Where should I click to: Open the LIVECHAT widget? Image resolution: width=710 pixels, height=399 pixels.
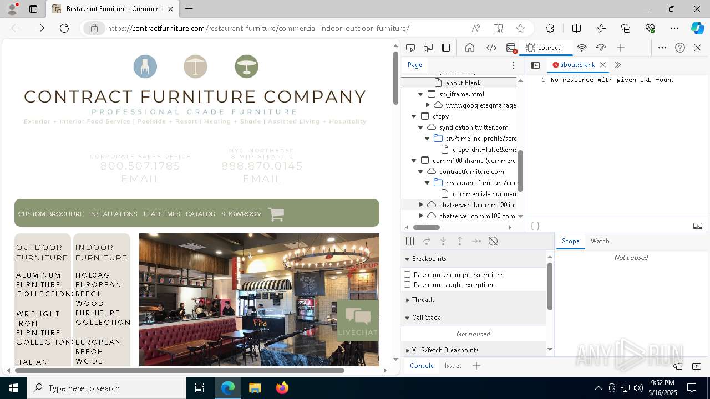tap(358, 320)
